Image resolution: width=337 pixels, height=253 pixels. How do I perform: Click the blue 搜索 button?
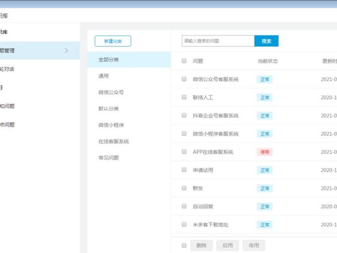coord(266,41)
